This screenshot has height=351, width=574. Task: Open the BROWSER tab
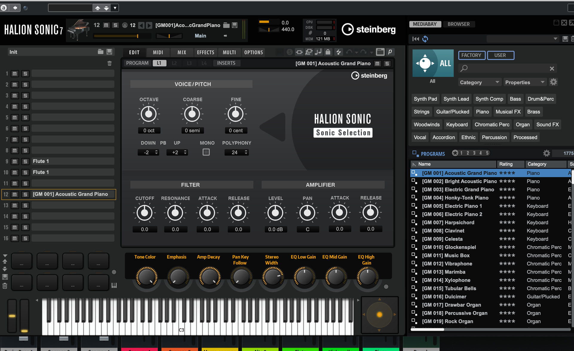(x=458, y=24)
